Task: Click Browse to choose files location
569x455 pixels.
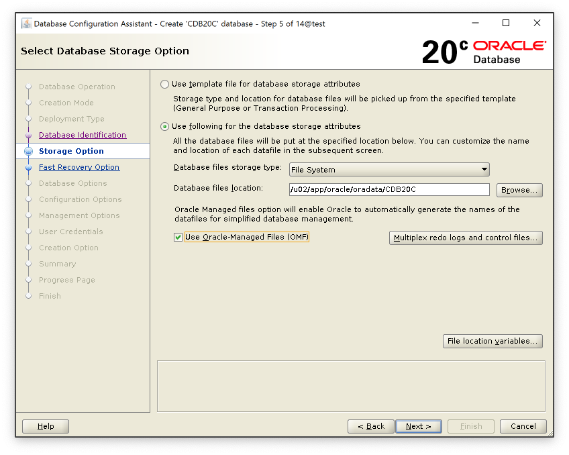Action: click(x=519, y=190)
